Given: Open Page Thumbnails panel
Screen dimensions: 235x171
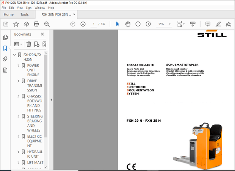Looking at the screenshot, I should click(5, 37).
